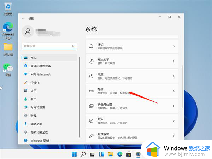Open Microsoft Store from taskbar
212x159 pixels.
pos(129,154)
